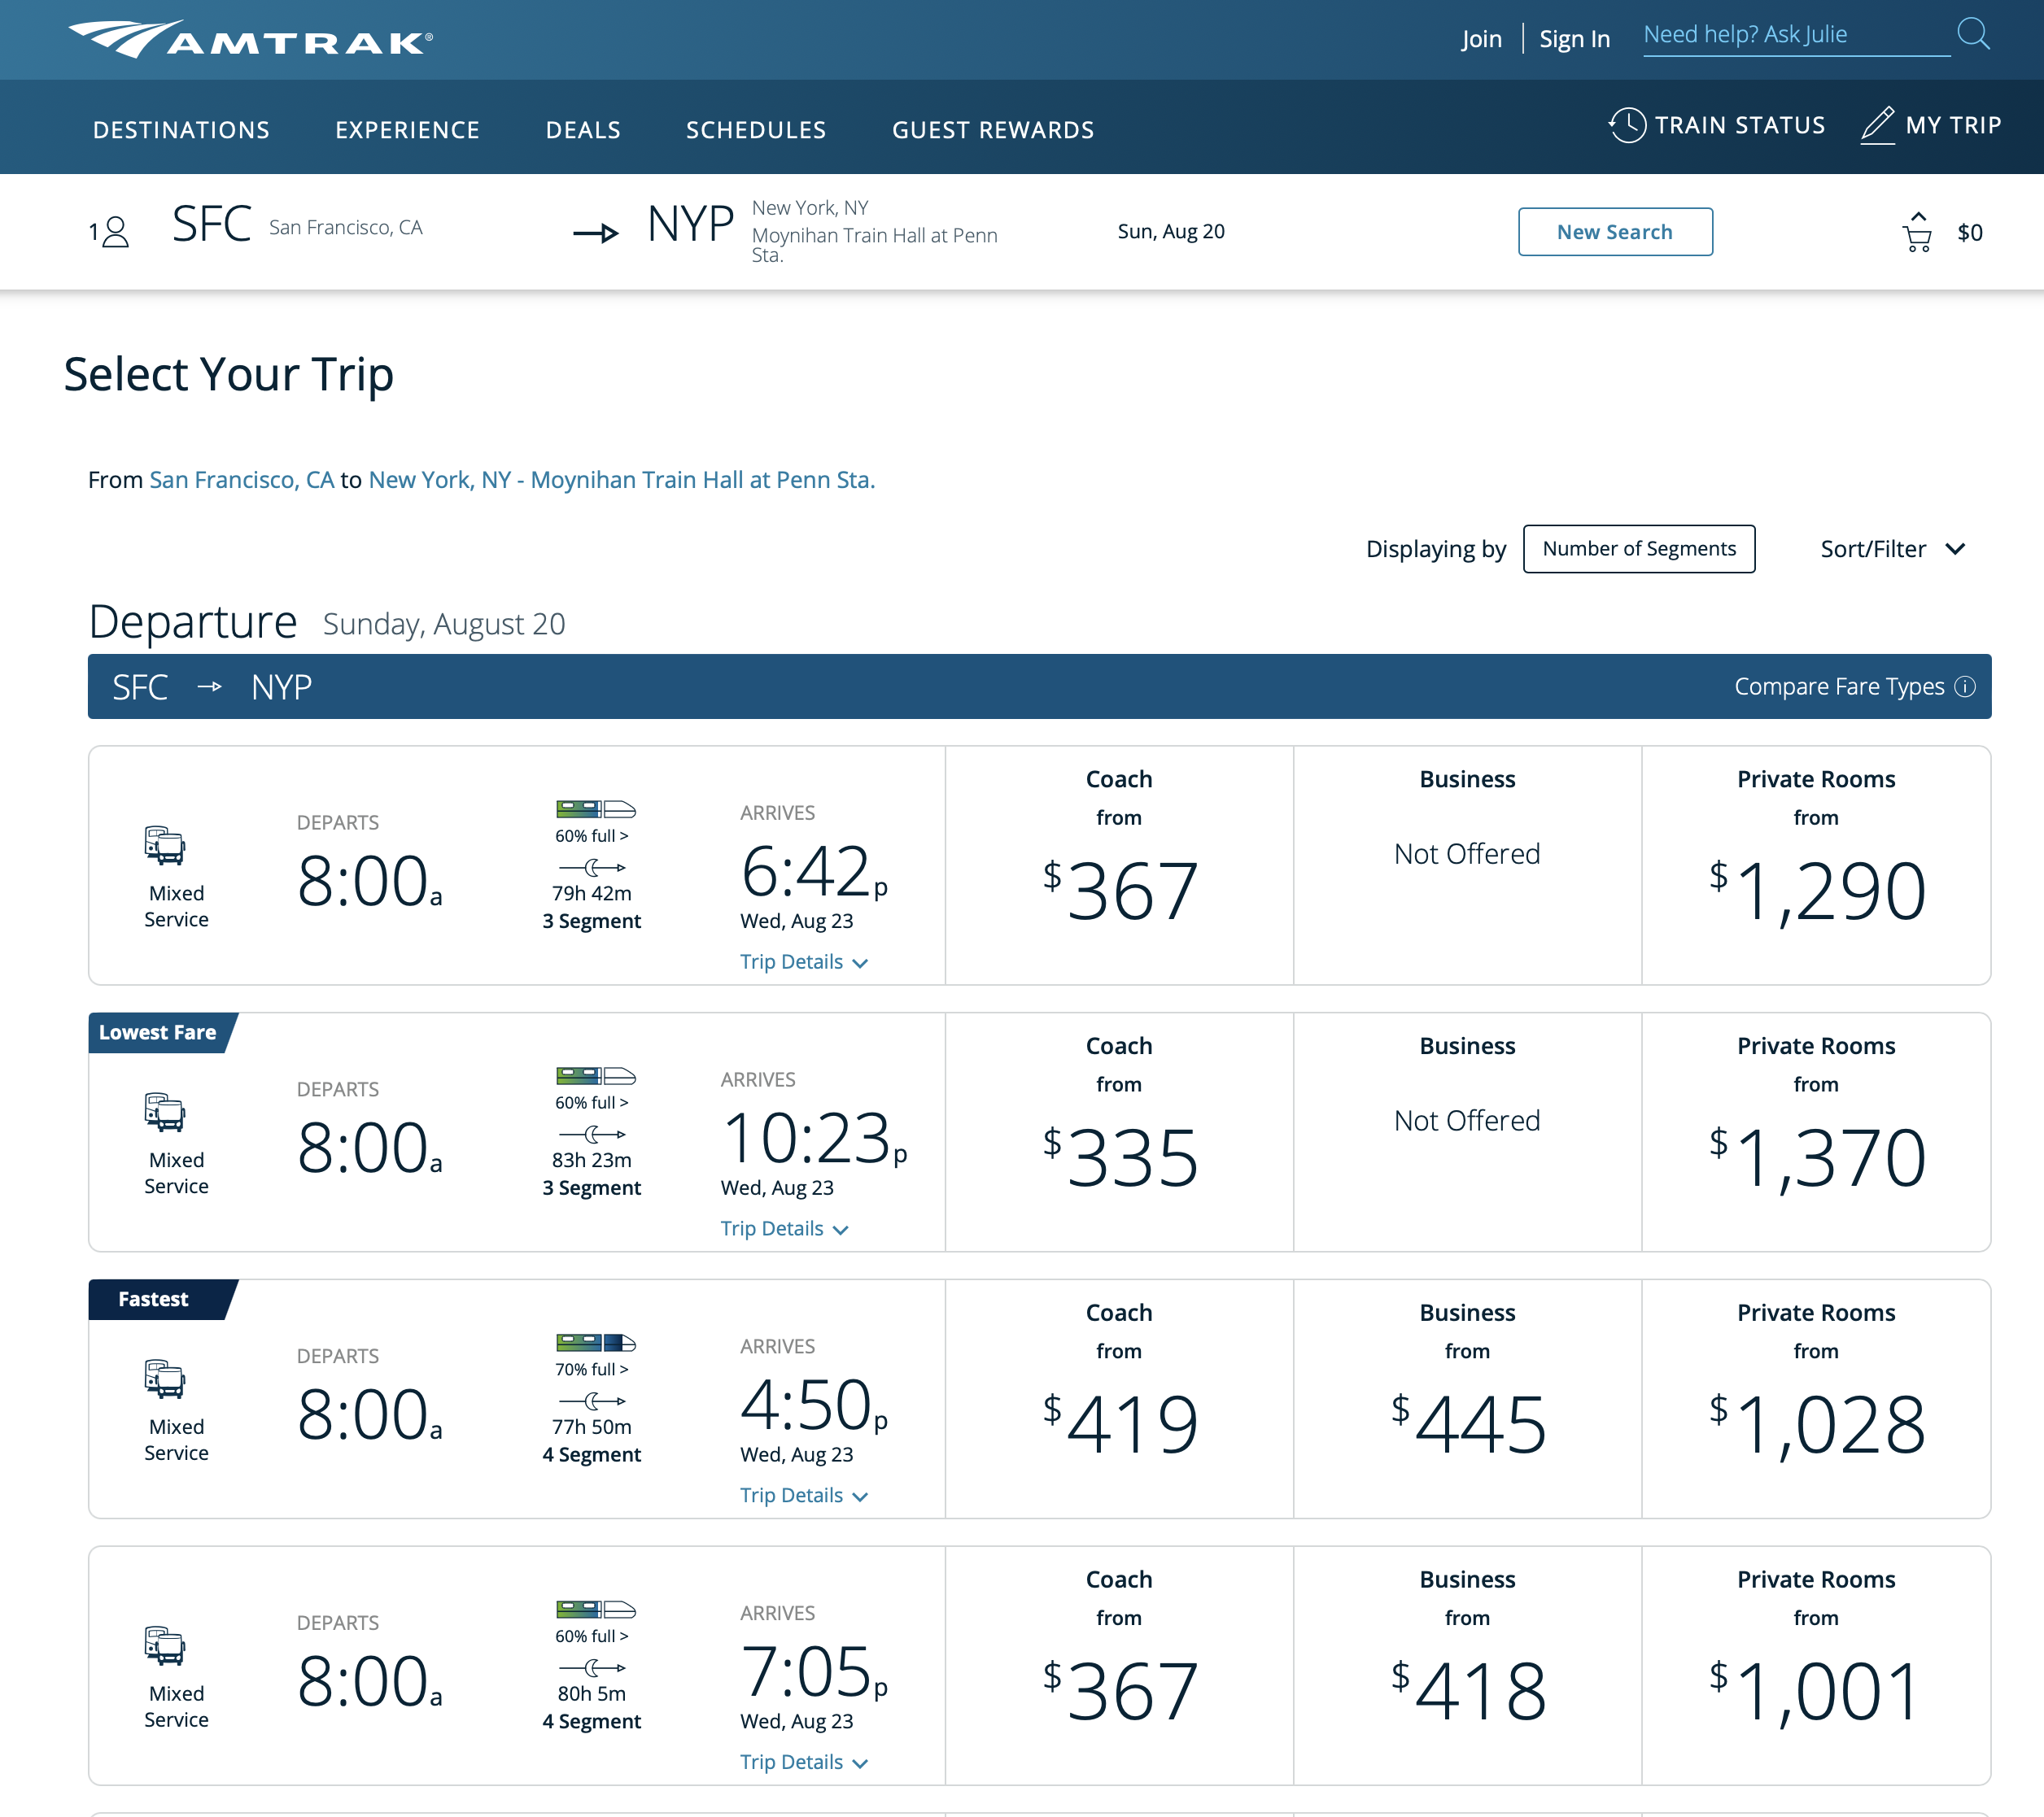The image size is (2044, 1817).
Task: Click 70% full capacity indicator
Action: point(592,1369)
